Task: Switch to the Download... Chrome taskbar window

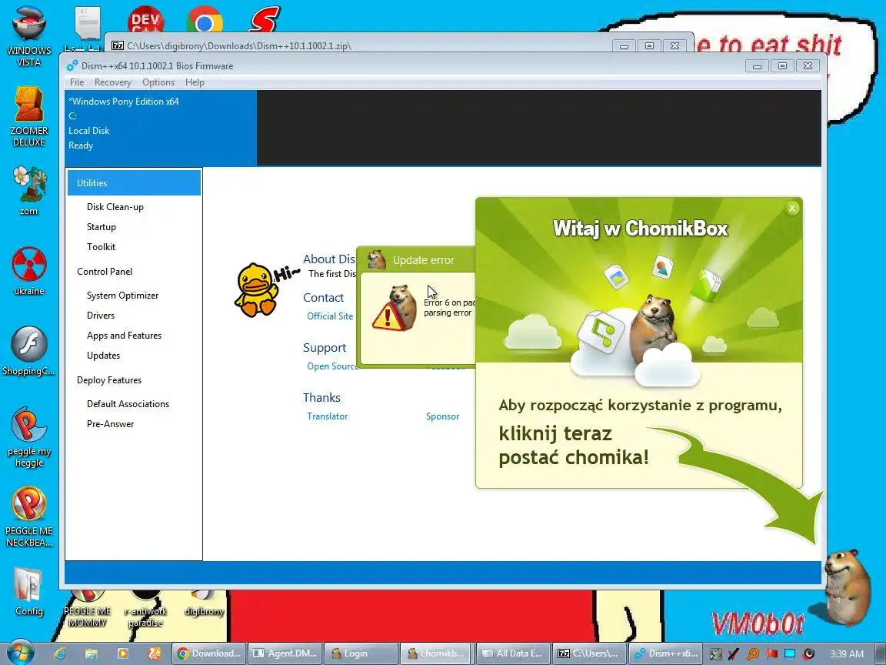Action: pos(209,653)
